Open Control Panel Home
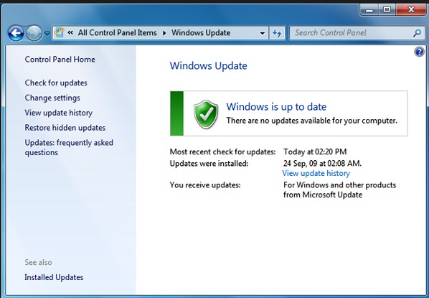Image resolution: width=429 pixels, height=298 pixels. (x=60, y=60)
